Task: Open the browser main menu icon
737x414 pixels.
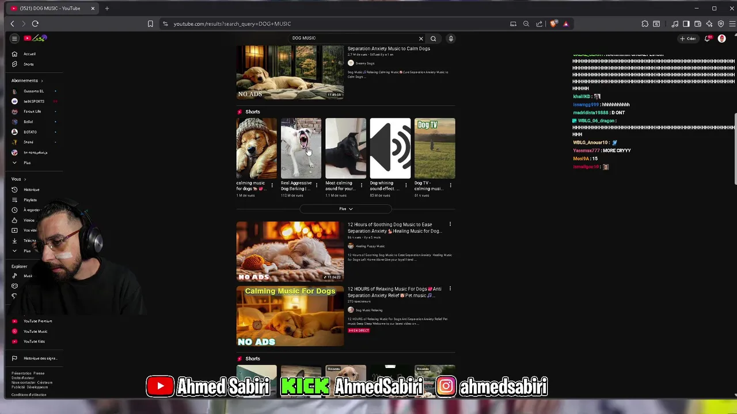Action: 732,24
